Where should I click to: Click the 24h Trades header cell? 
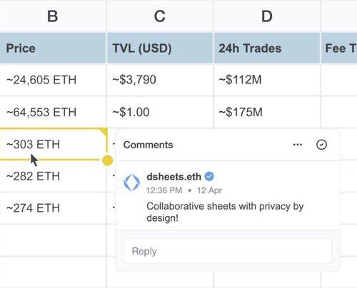(x=267, y=48)
